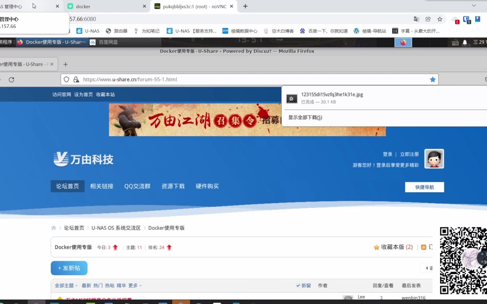Click the Firefox URL address field

click(249, 79)
